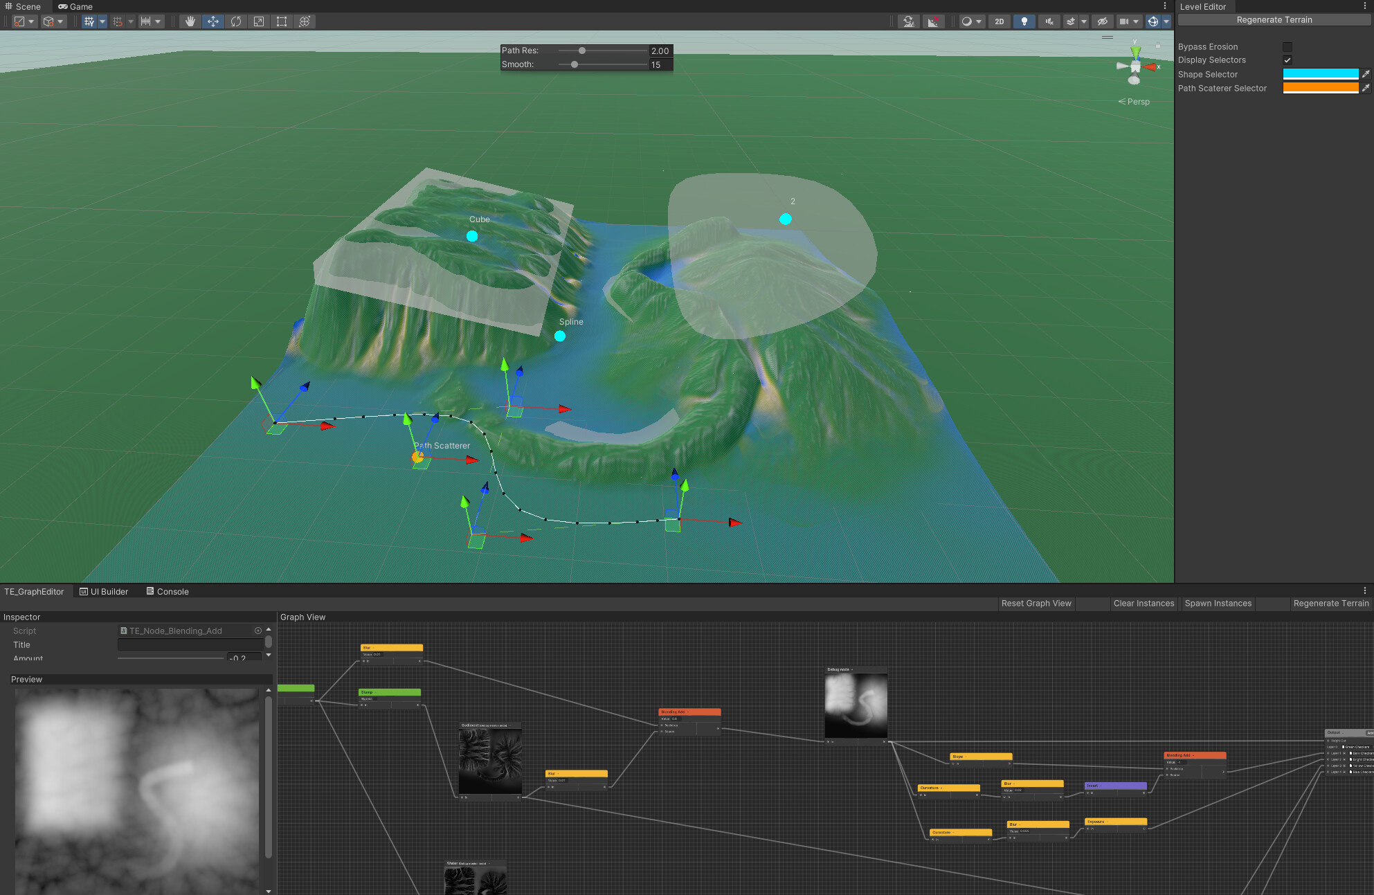Open the grid snapping dropdown arrow
Screen dimensions: 1374x895
(131, 21)
